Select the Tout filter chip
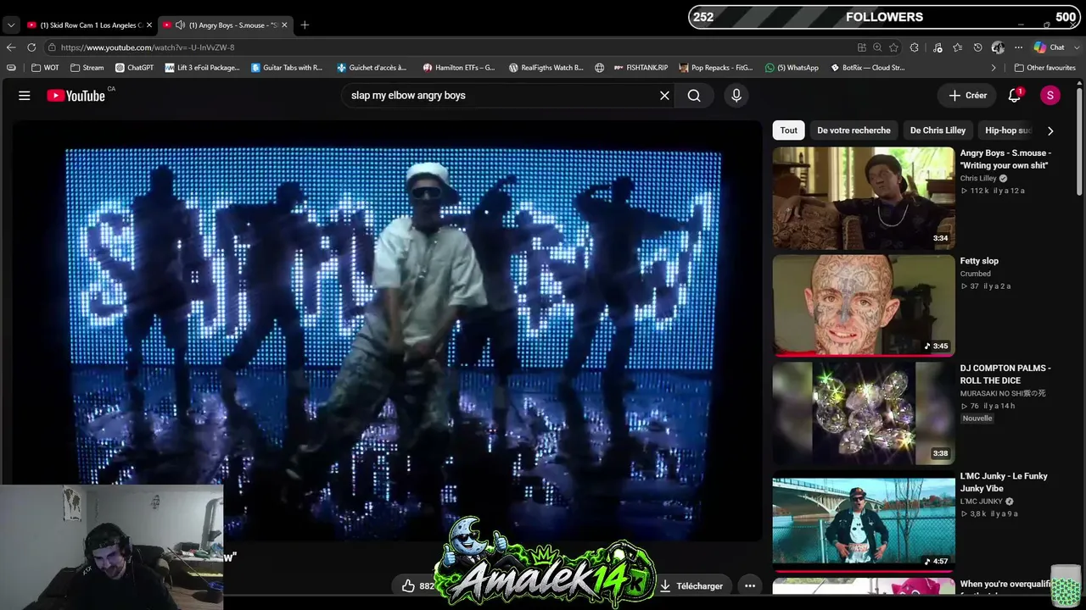The height and width of the screenshot is (610, 1086). click(x=789, y=130)
